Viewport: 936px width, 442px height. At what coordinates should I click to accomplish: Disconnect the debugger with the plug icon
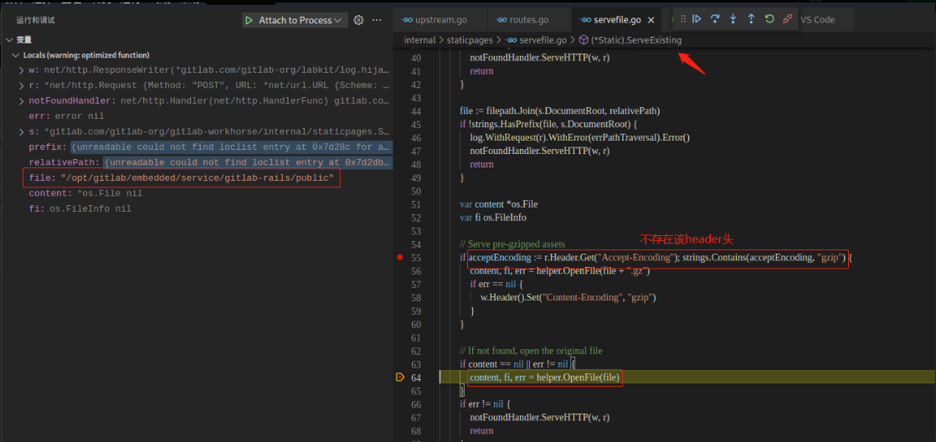click(787, 19)
